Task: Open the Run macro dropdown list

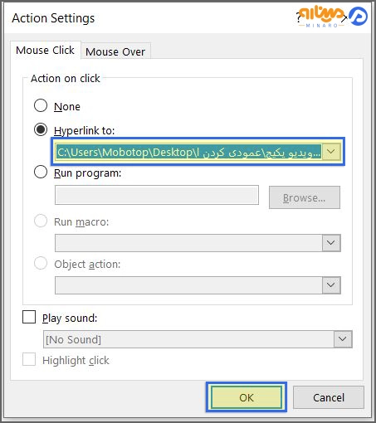Action: [x=331, y=243]
